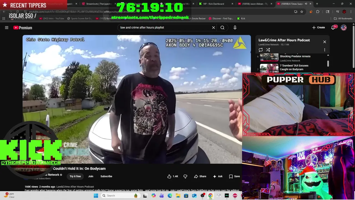Open the Ask AI button
This screenshot has height=200, width=355.
217,176
